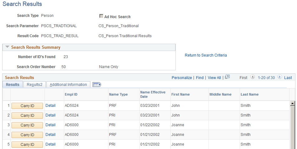The image size is (297, 149).
Task: Click the Find link
Action: (200, 78)
